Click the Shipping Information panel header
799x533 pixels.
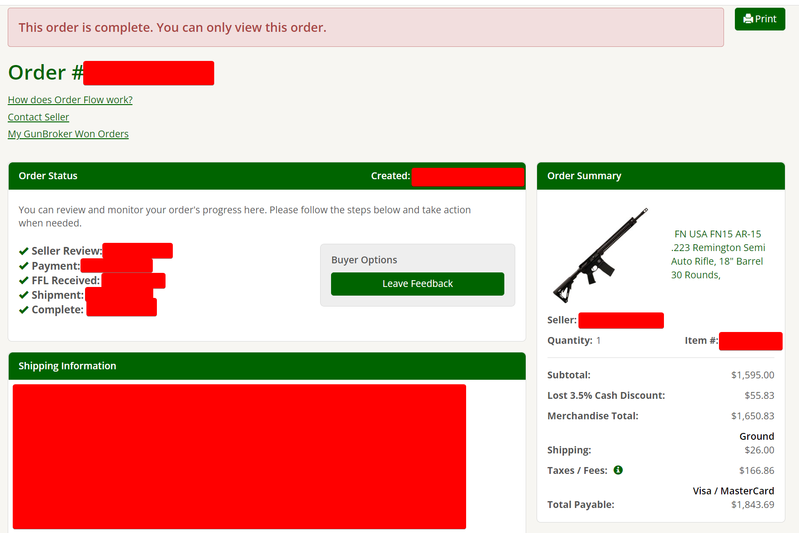point(267,366)
